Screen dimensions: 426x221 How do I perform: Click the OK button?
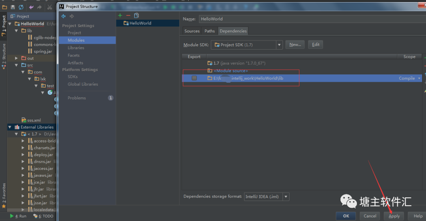[x=346, y=216]
